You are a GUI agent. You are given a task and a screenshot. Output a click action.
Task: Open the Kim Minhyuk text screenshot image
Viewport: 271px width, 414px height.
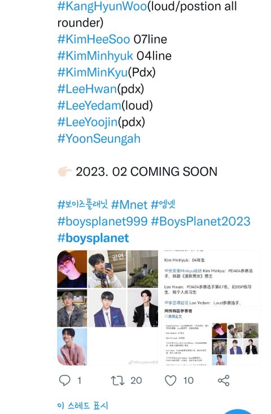click(211, 278)
